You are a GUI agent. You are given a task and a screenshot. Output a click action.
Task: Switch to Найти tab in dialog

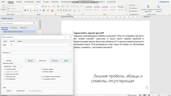coord(5,41)
